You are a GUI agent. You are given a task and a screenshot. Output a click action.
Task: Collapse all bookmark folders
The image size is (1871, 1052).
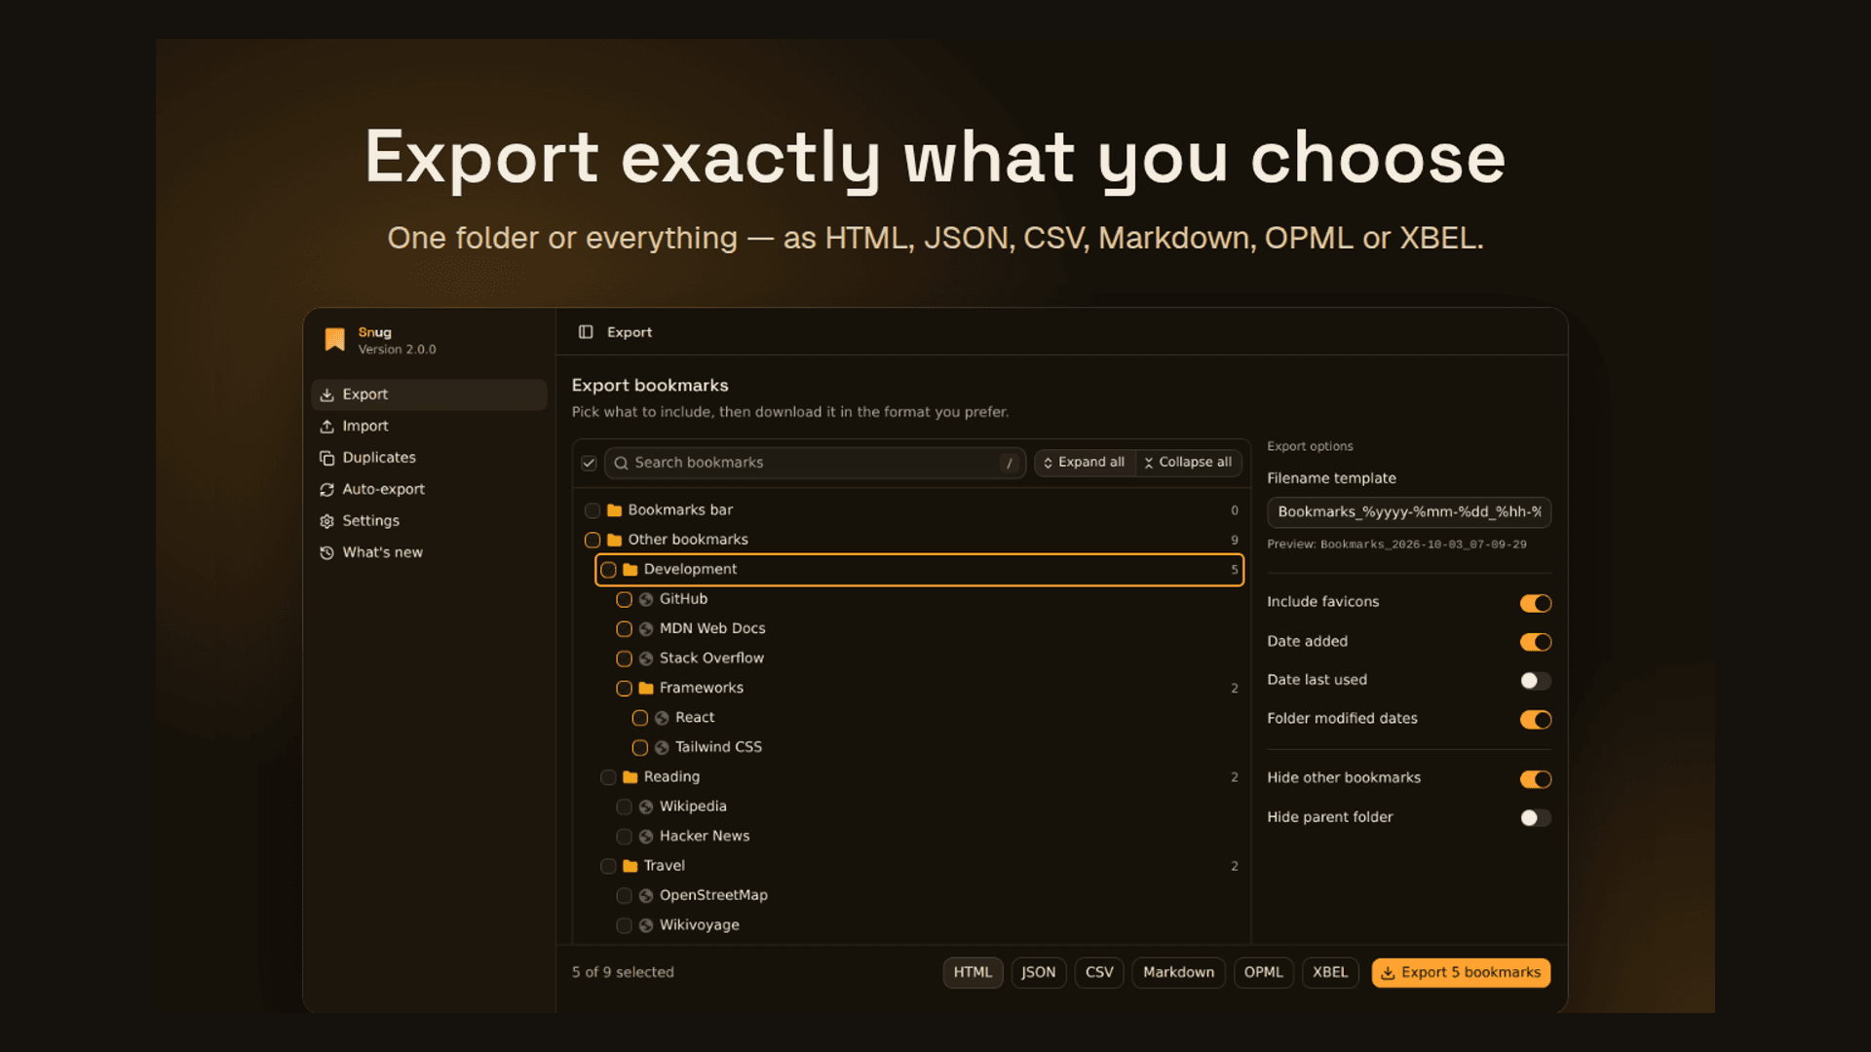1189,463
